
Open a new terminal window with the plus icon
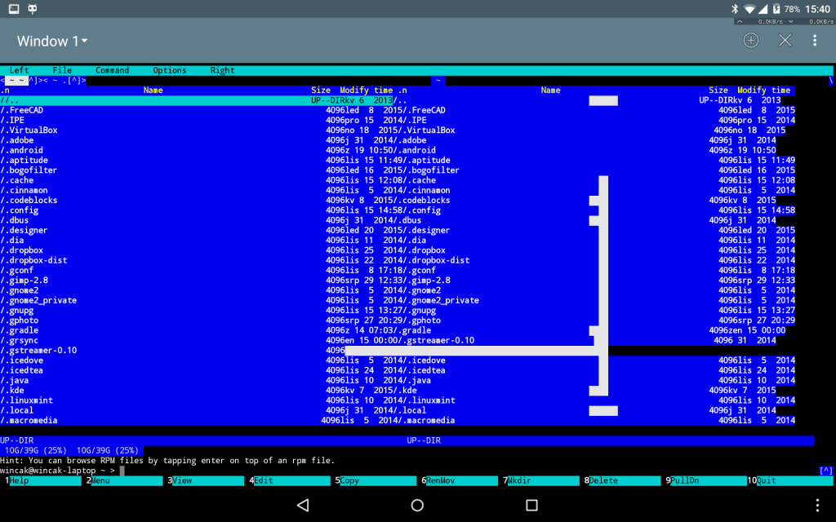(750, 40)
